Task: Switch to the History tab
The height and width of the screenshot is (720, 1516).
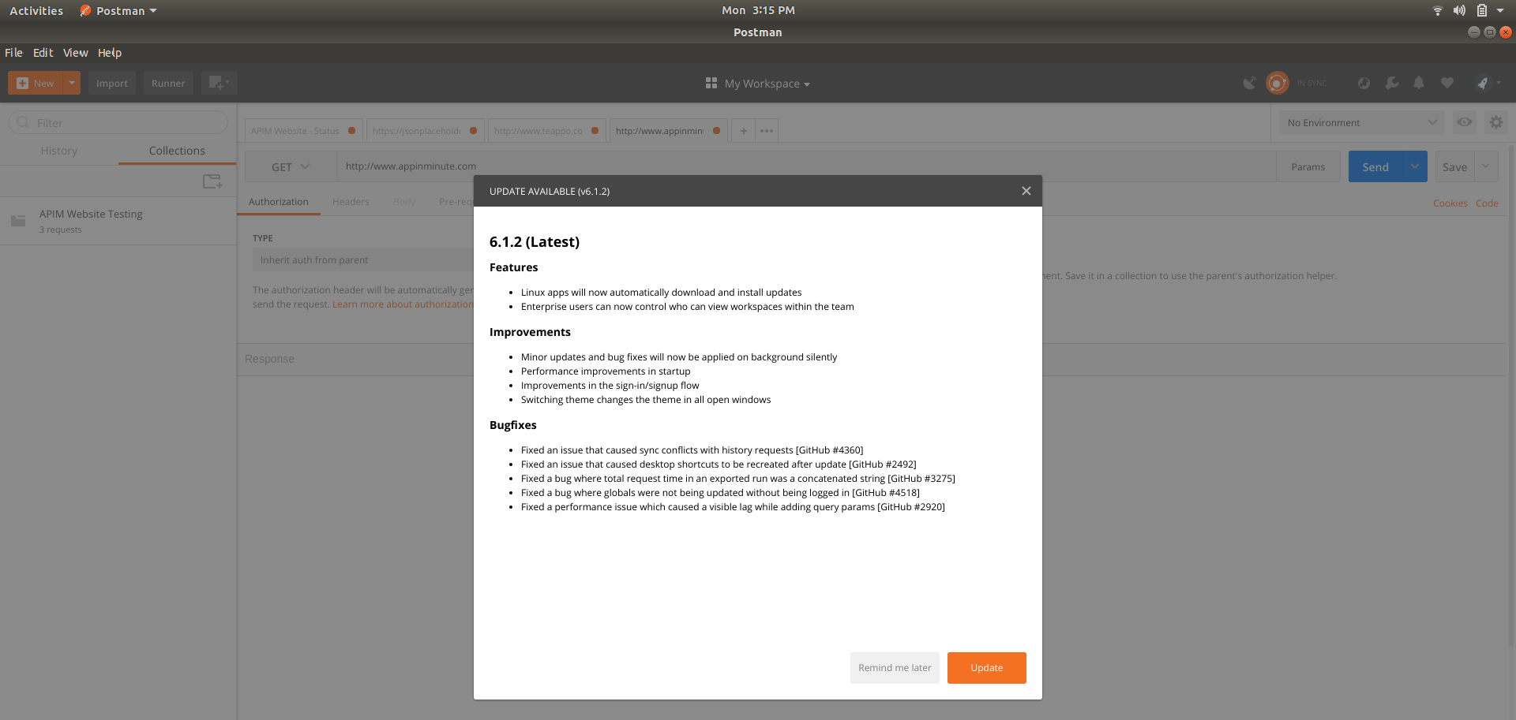Action: (59, 151)
